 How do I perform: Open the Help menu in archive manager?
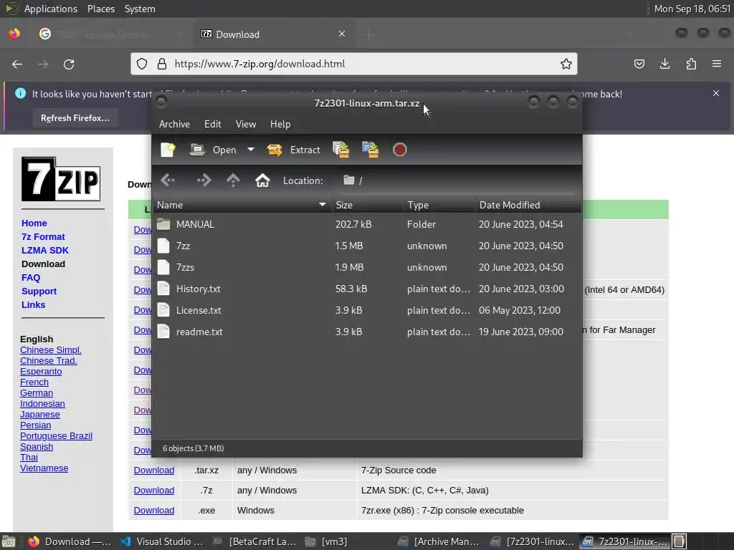tap(280, 124)
